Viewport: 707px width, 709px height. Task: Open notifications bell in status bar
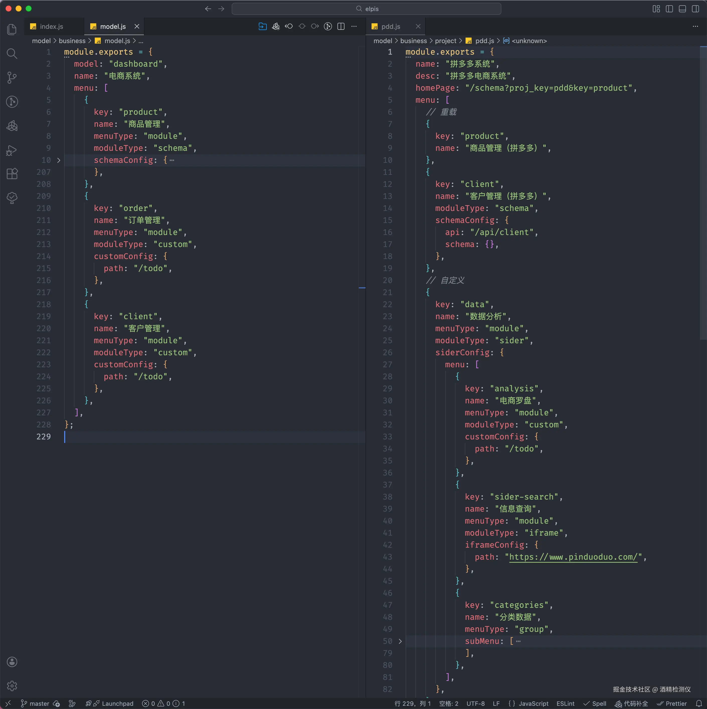point(698,703)
